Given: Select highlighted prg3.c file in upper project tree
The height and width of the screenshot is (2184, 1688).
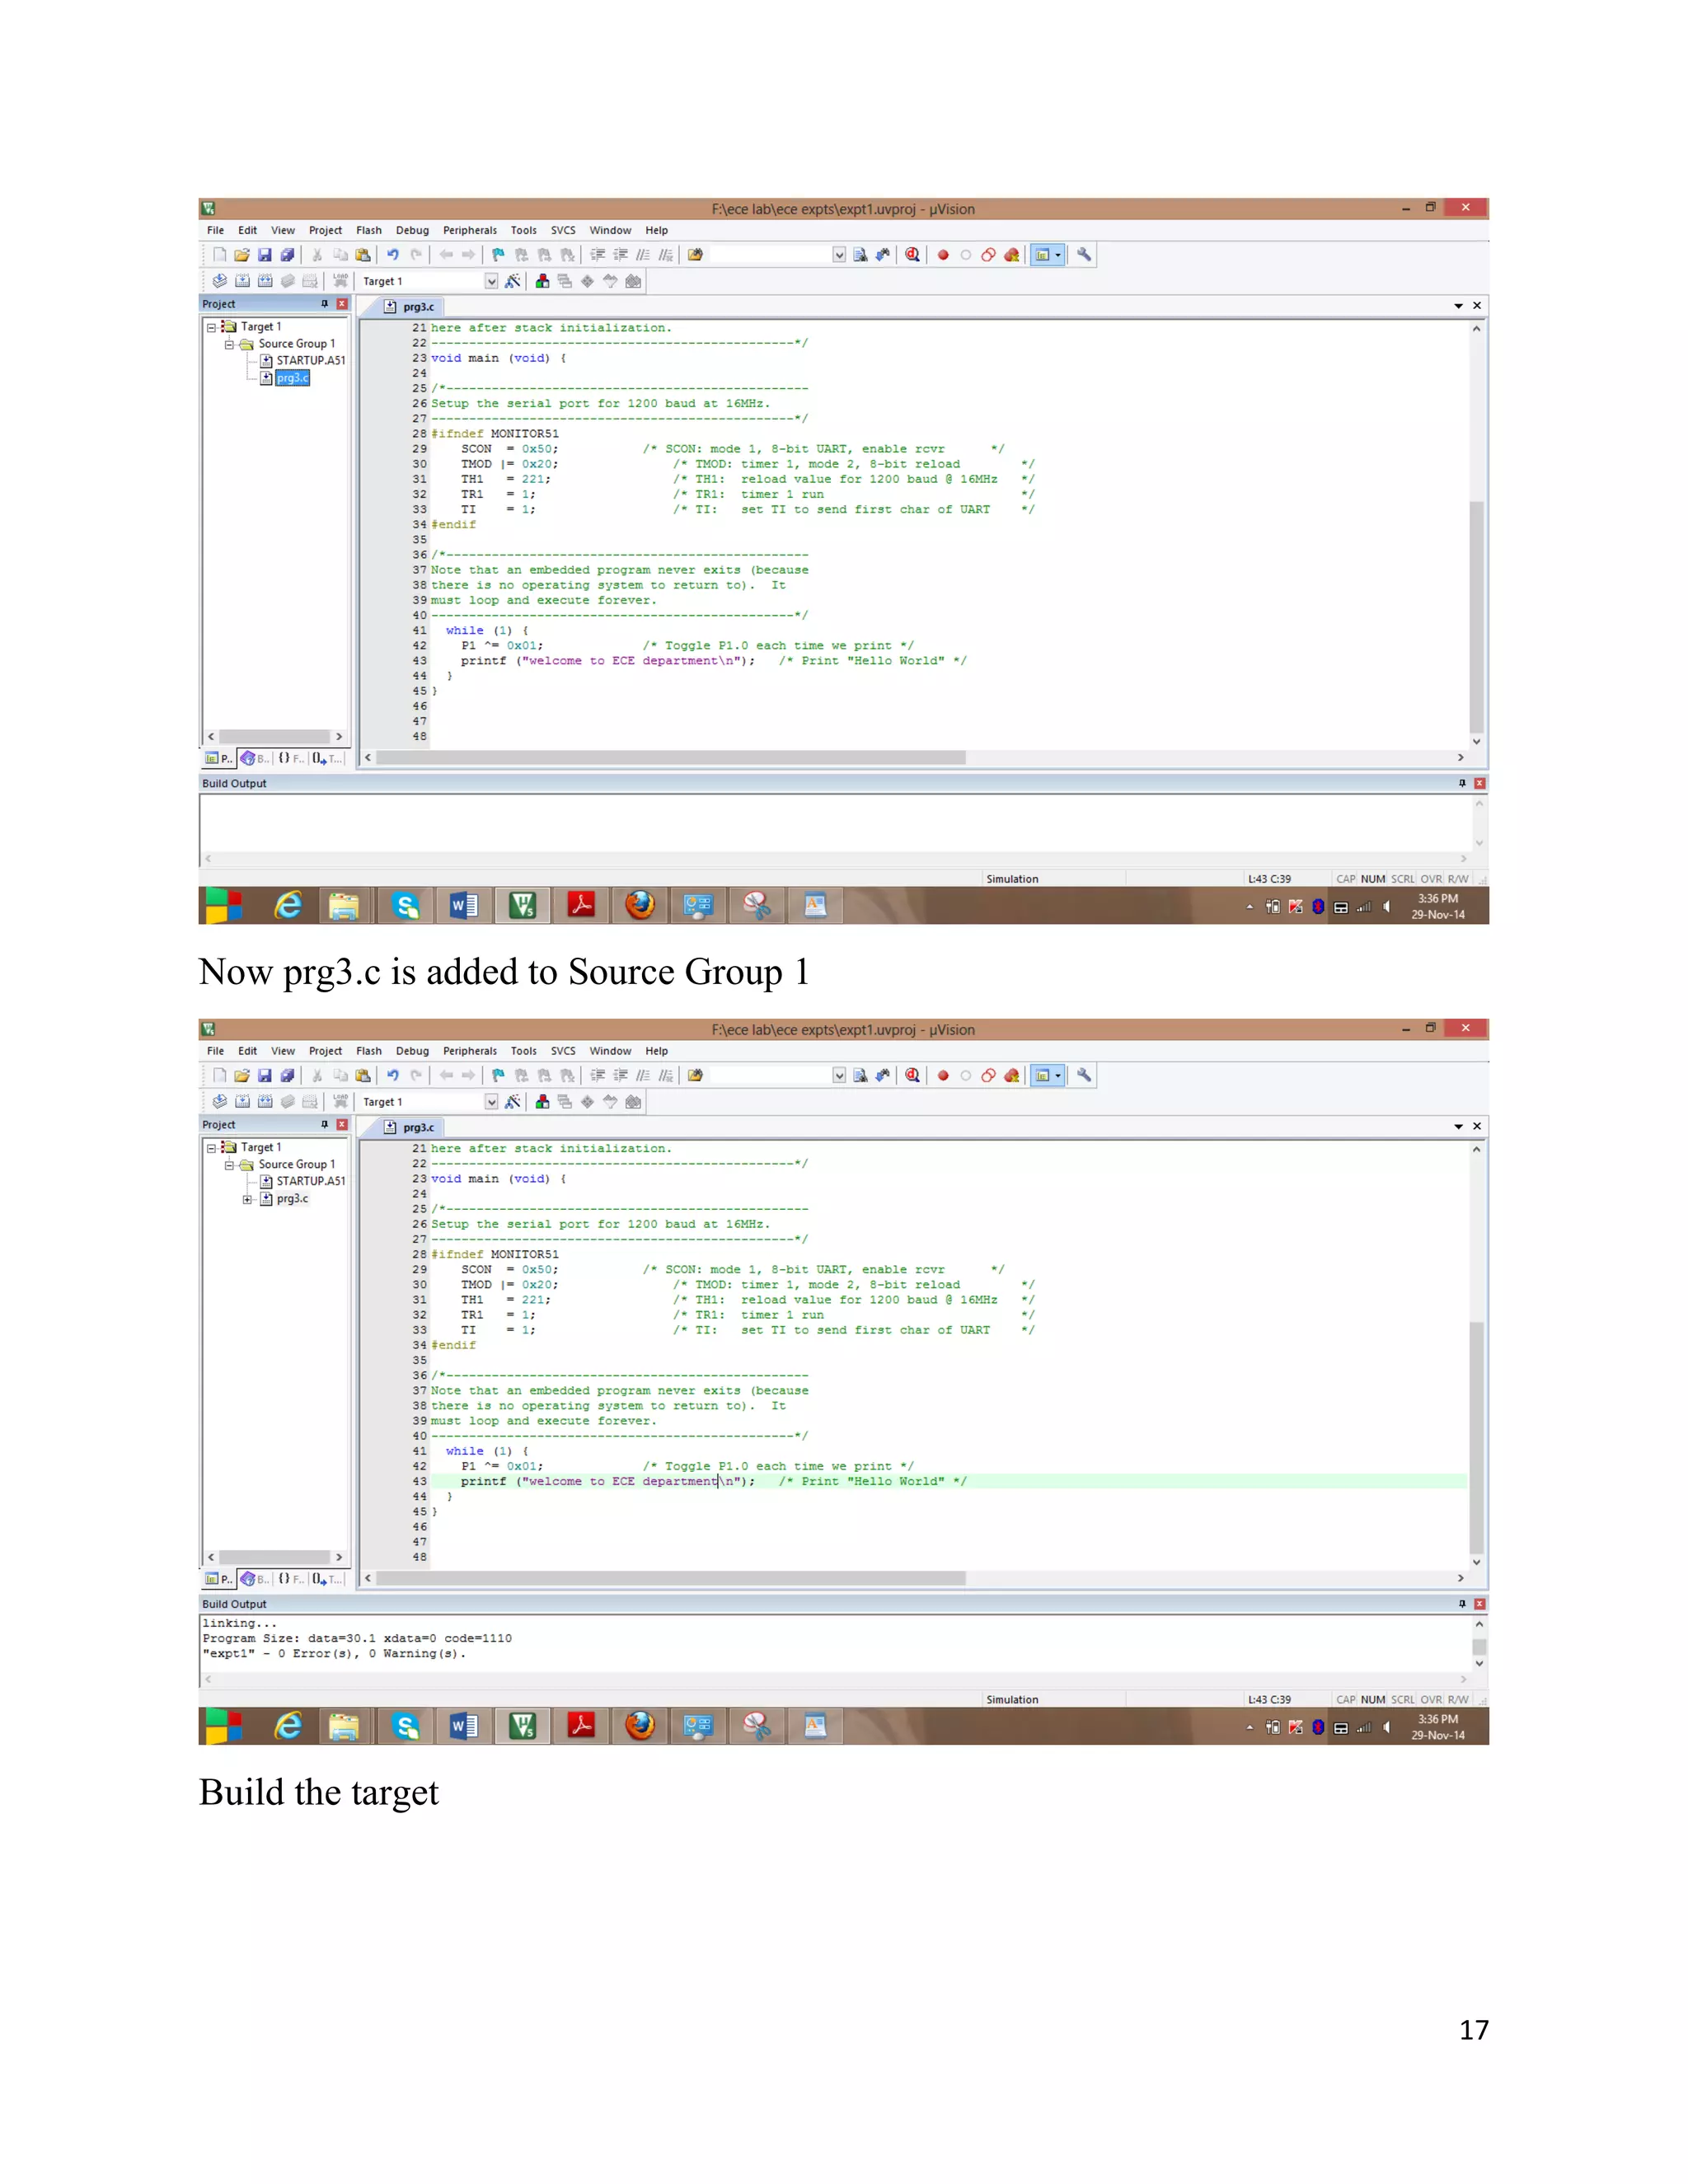Looking at the screenshot, I should [x=292, y=378].
